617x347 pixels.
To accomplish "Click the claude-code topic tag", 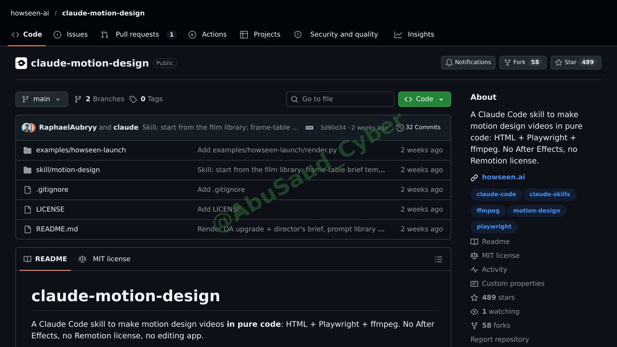I will point(496,194).
